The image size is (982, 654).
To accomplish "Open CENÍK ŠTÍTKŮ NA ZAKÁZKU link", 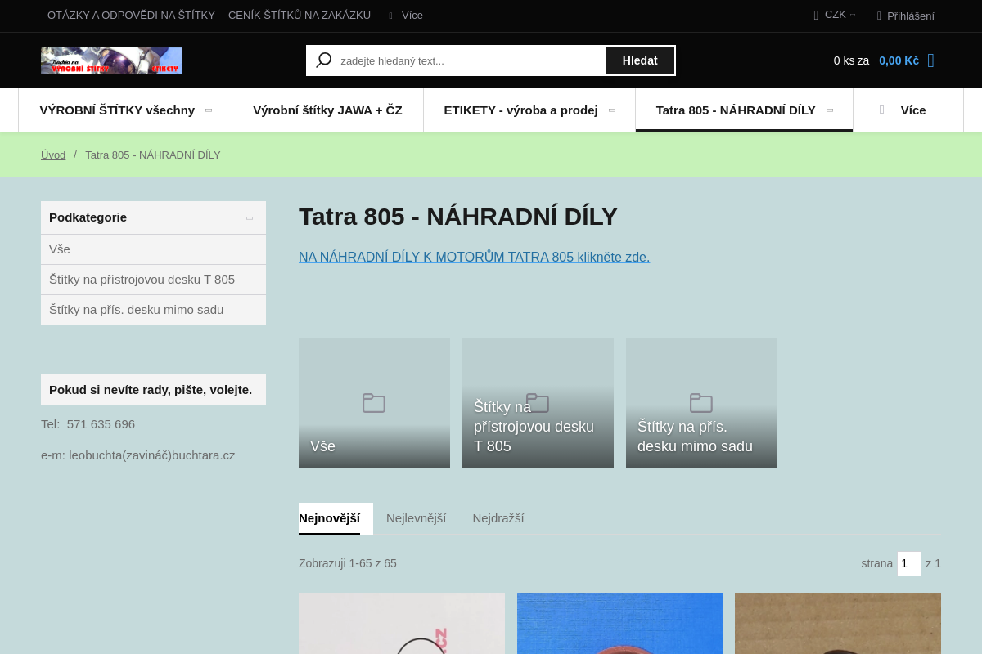I will 300,15.
